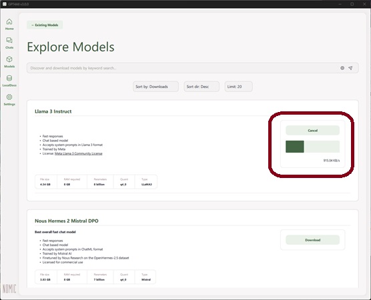Click the Explore Models heading
The height and width of the screenshot is (300, 371).
click(x=71, y=47)
